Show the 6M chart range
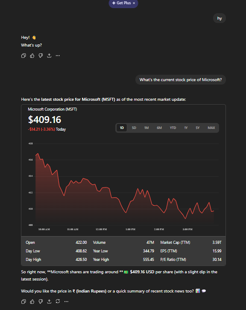This screenshot has height=310, width=246. click(159, 128)
